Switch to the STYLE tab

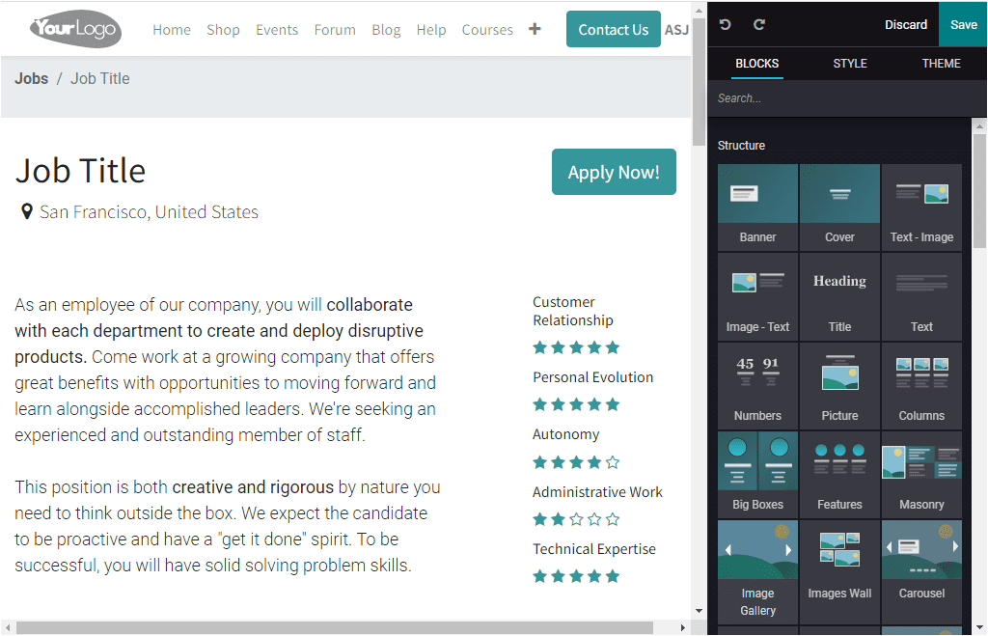(x=850, y=64)
